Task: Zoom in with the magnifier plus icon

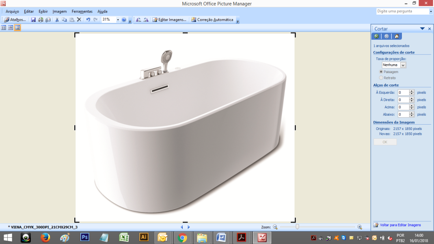Action: (359, 227)
